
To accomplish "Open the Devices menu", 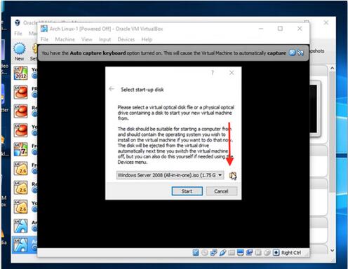I will 126,39.
